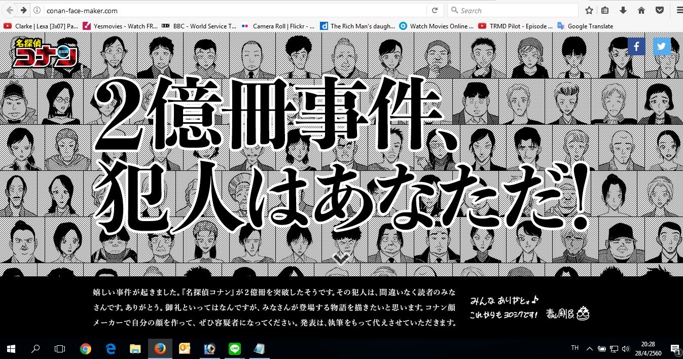Switch input language from TH indicator
This screenshot has height=359, width=683.
click(574, 348)
